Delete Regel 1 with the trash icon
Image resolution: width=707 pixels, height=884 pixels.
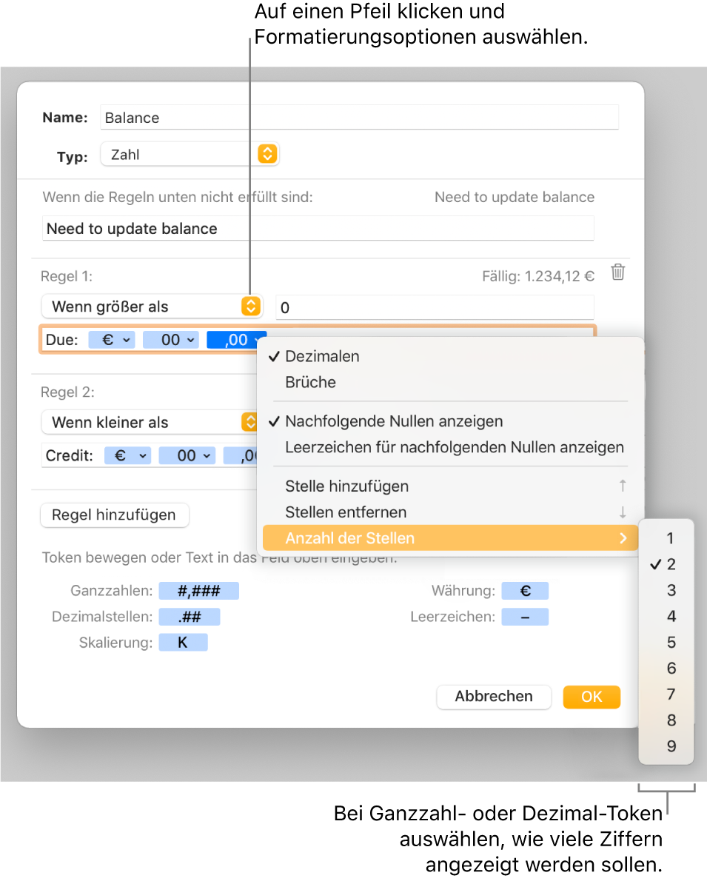(618, 272)
